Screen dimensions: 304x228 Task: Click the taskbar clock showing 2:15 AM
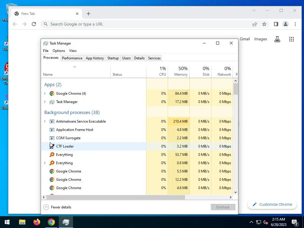click(278, 222)
